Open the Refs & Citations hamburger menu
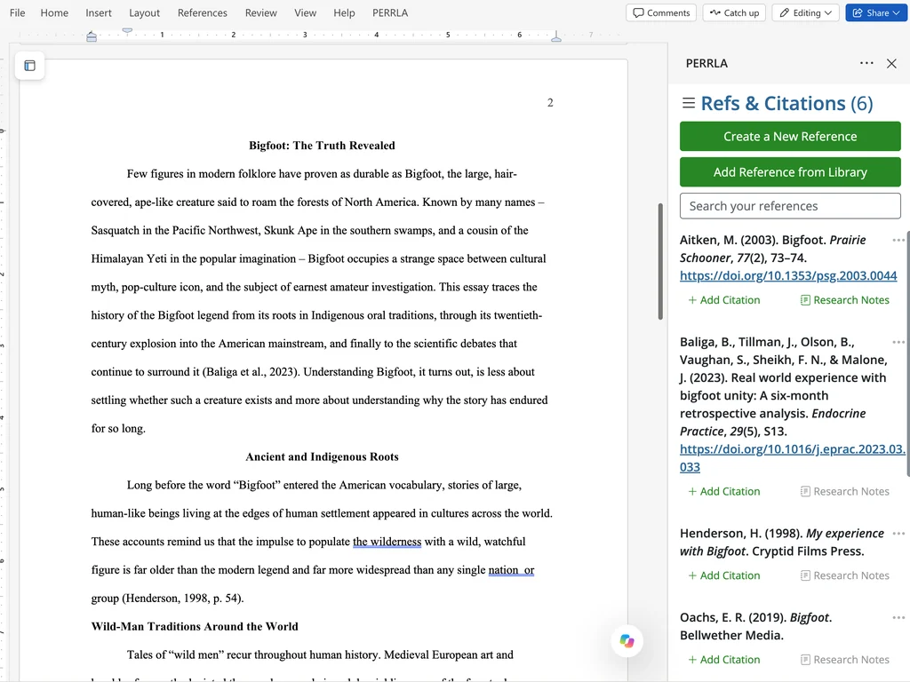910x682 pixels. click(689, 103)
